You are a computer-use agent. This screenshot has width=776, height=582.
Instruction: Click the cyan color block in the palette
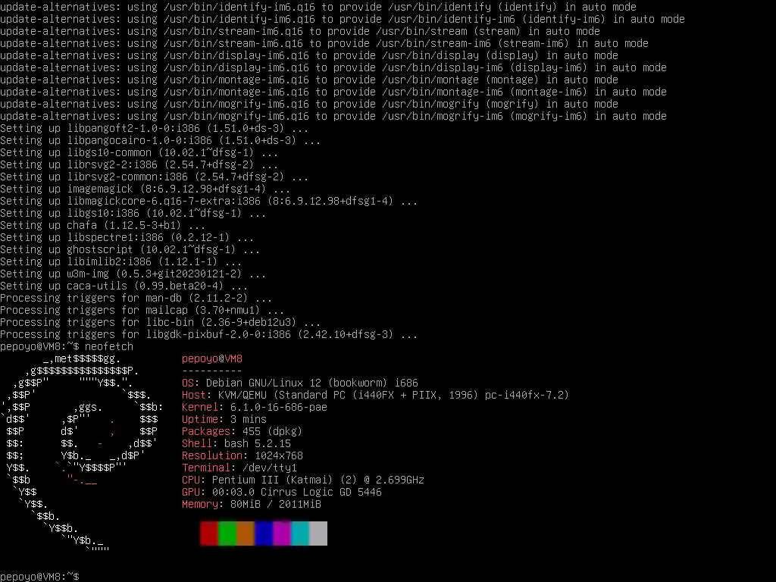(300, 533)
